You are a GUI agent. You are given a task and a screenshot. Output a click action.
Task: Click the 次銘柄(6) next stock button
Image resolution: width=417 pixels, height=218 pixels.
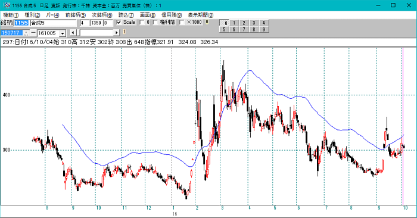pos(102,15)
